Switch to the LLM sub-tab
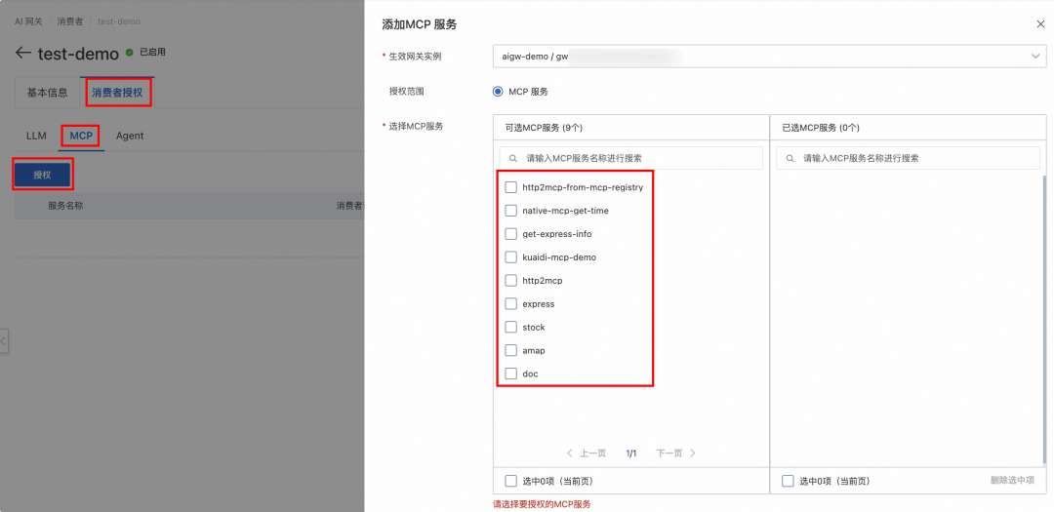Screen dimensions: 1054x512 36,136
